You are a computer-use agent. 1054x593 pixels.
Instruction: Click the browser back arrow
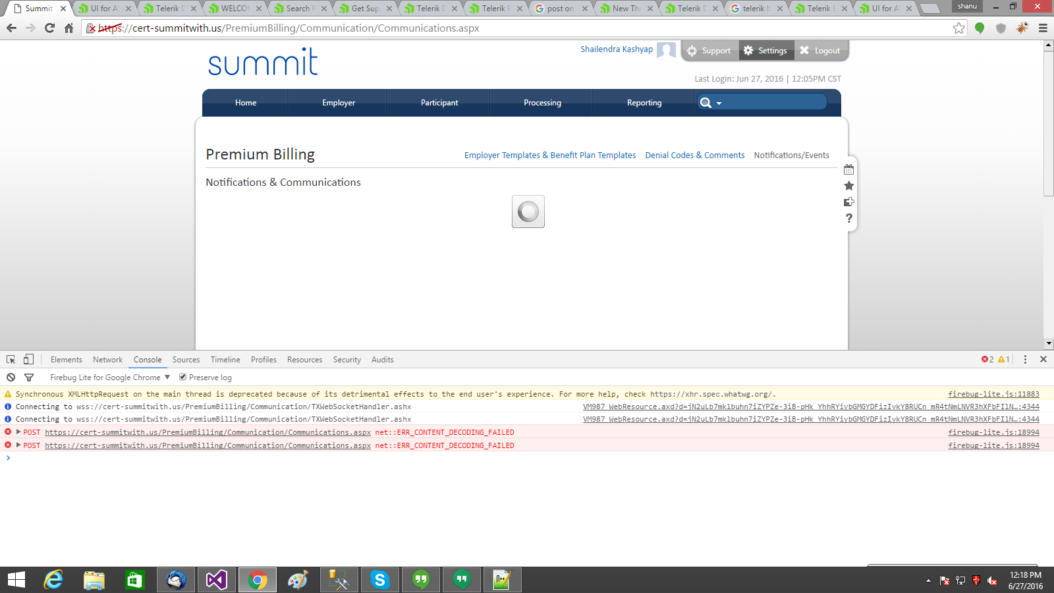click(11, 28)
